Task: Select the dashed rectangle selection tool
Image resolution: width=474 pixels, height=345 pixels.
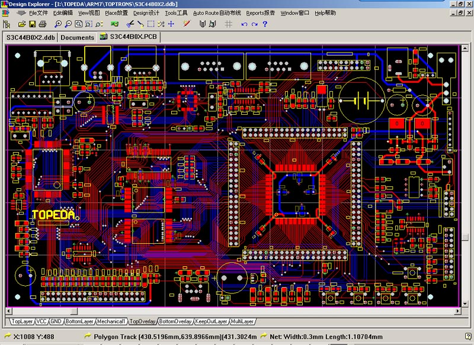Action: click(x=150, y=24)
